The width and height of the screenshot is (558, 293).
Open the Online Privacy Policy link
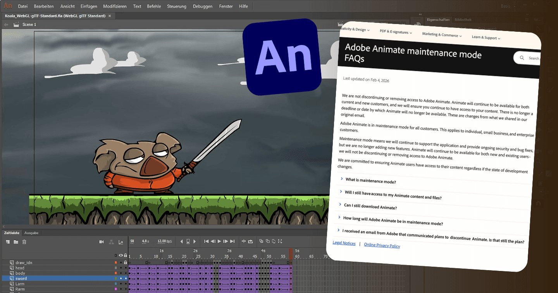[382, 245]
